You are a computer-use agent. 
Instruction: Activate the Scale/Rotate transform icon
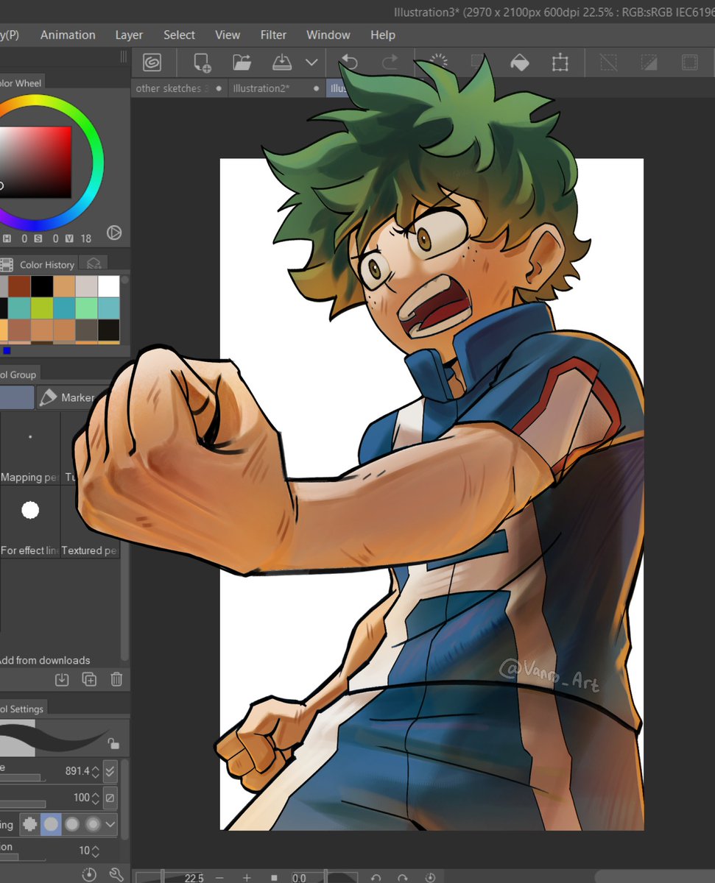[560, 63]
